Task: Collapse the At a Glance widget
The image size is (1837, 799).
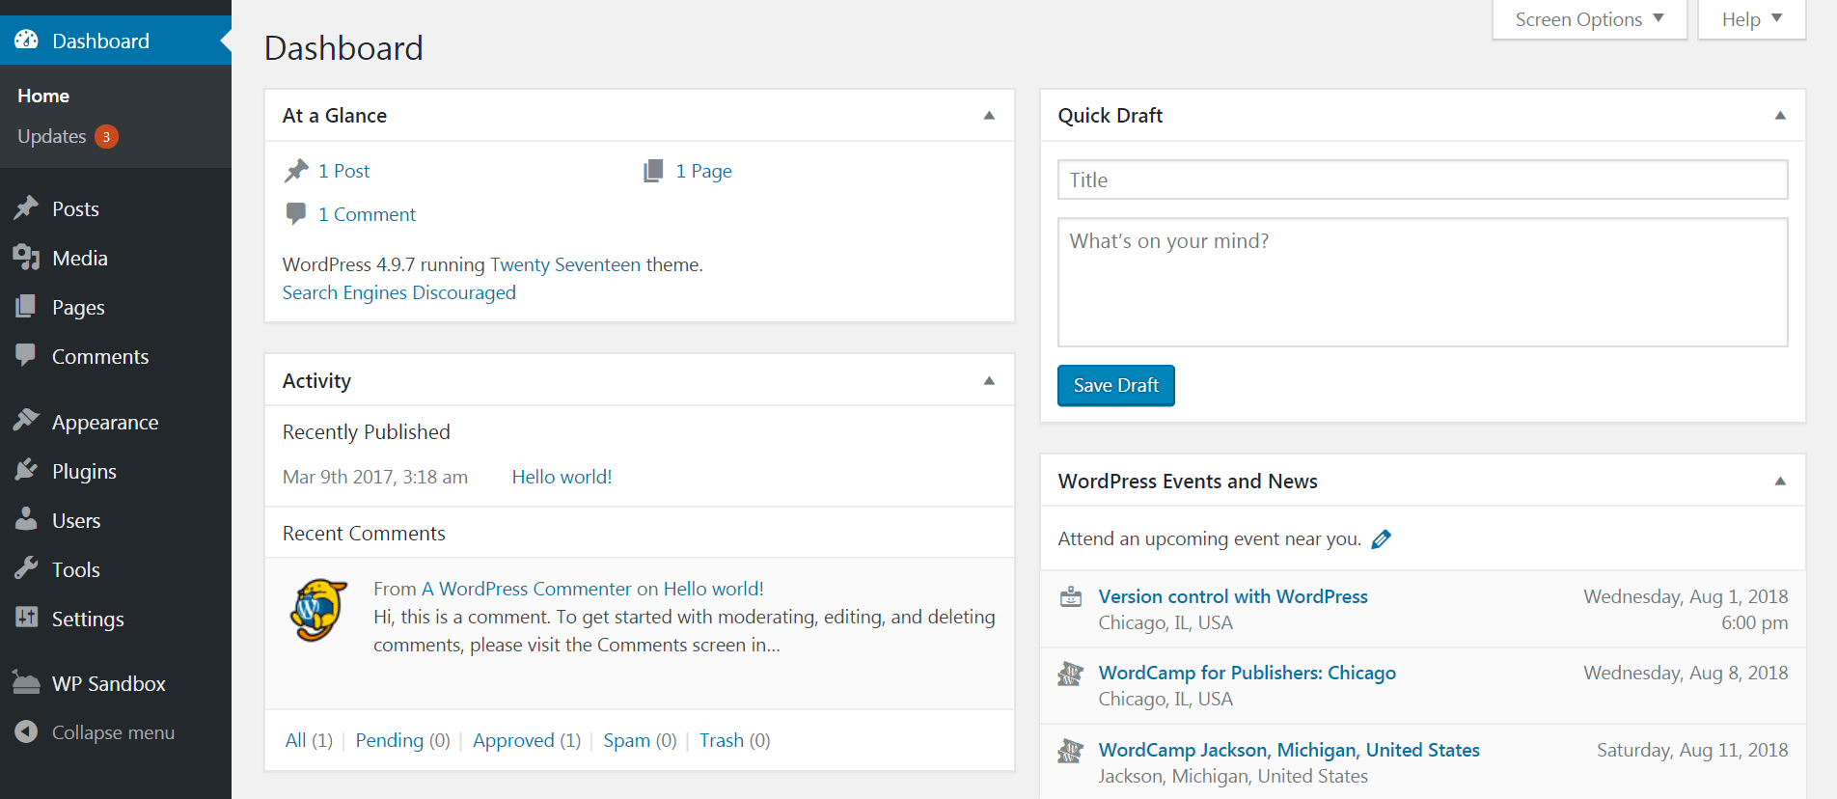Action: point(989,115)
